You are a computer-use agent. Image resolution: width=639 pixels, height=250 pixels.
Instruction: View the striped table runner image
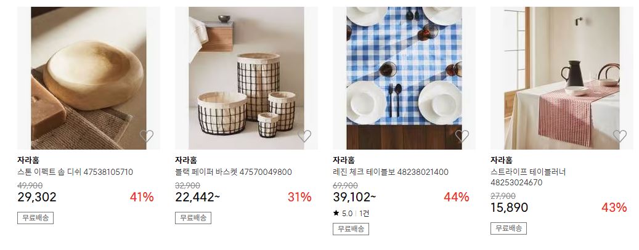[x=561, y=78]
